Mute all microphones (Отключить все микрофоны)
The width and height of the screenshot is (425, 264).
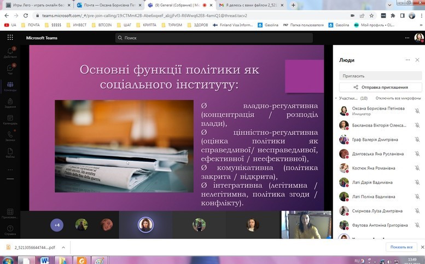pos(398,98)
